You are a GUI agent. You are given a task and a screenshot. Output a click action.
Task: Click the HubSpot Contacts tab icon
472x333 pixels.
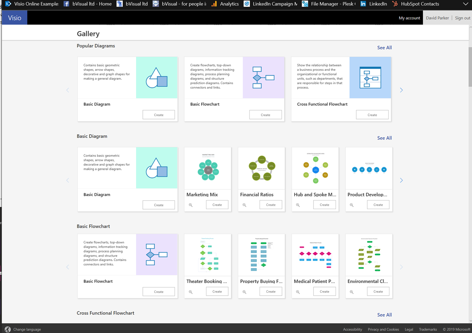tap(395, 4)
